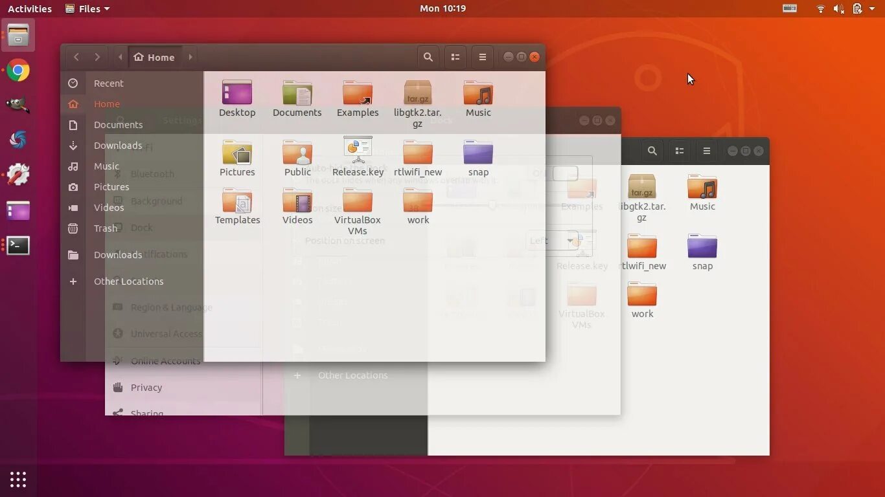The width and height of the screenshot is (885, 497).
Task: Open Position on screen dropdown showing Left
Action: [x=552, y=241]
